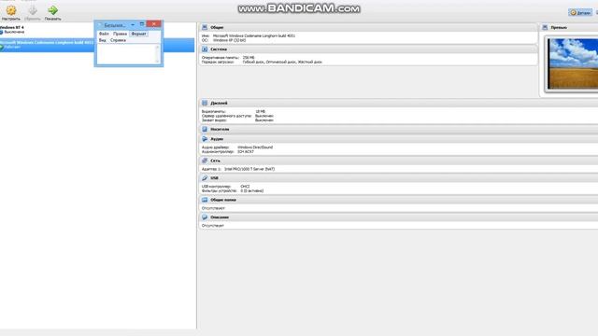This screenshot has width=598, height=336.
Task: Open Формат menu in Notepad window
Action: 138,34
